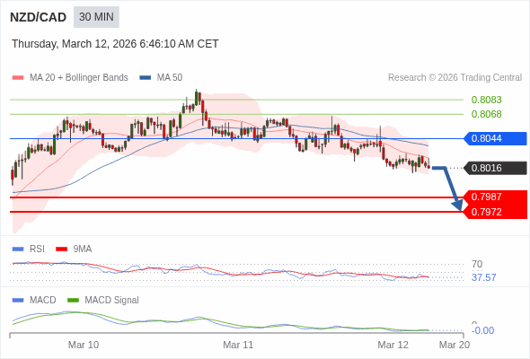The image size is (530, 359).
Task: Click the RSI 70 level label
Action: pyautogui.click(x=477, y=264)
